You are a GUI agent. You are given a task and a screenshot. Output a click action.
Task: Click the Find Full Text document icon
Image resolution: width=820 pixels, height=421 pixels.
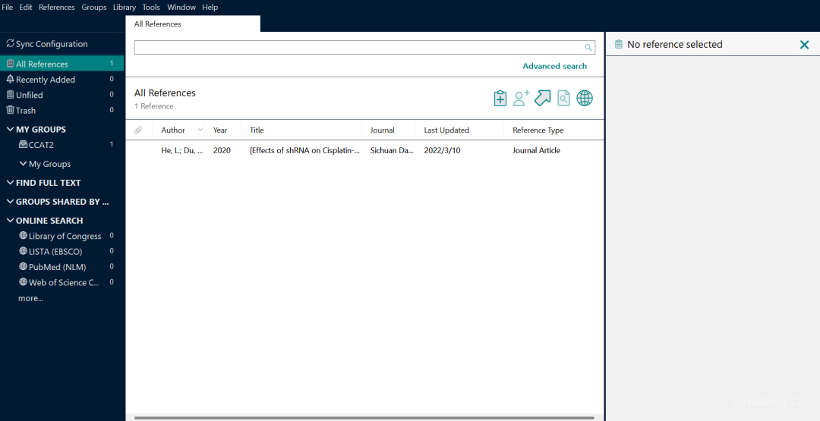tap(563, 99)
